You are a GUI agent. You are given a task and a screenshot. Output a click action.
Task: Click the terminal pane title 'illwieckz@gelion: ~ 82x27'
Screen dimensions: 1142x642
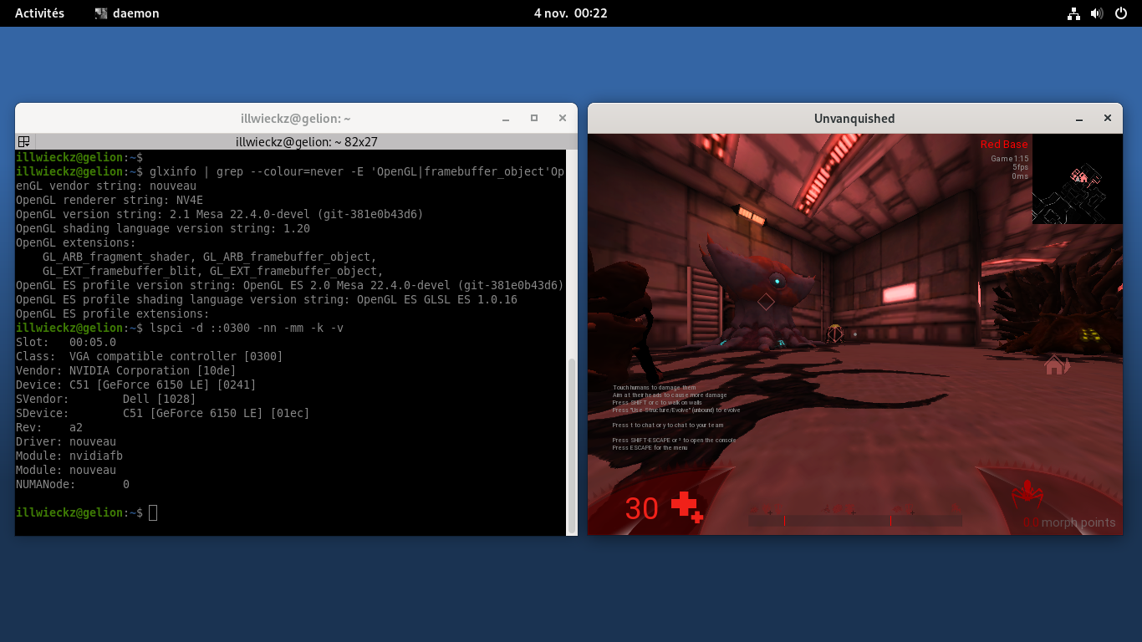pos(307,142)
